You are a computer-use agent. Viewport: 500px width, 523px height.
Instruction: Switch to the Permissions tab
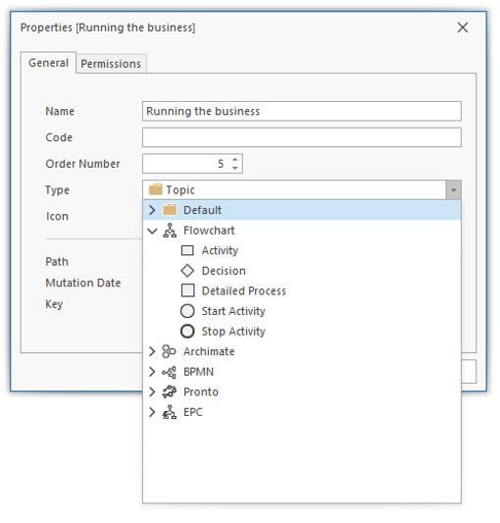point(111,64)
